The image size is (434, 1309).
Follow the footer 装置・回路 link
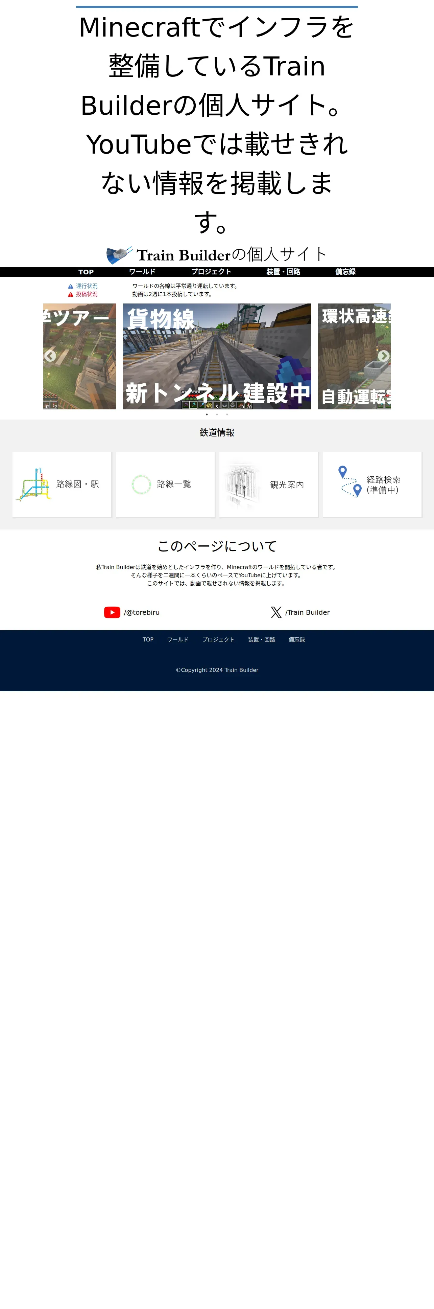(x=261, y=639)
